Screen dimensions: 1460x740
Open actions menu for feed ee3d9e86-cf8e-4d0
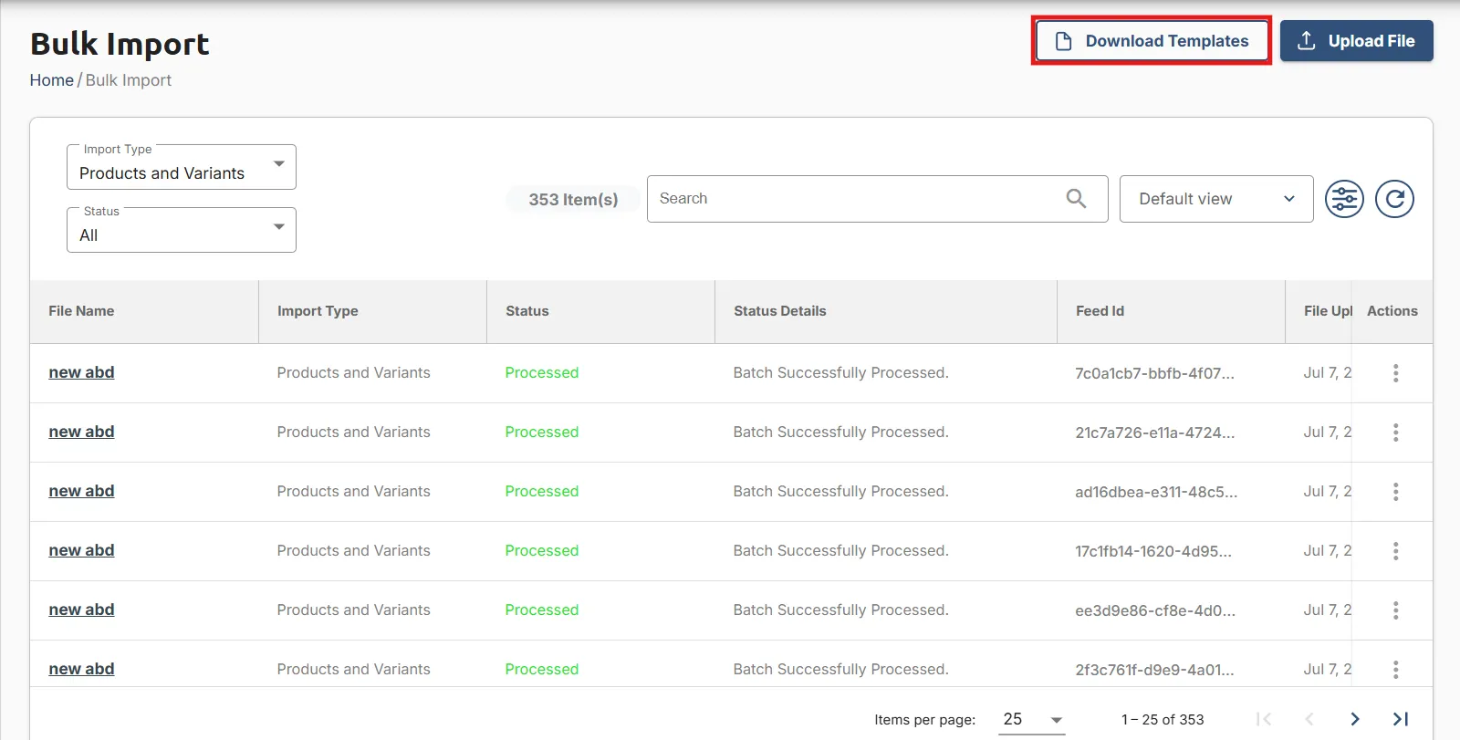click(x=1395, y=610)
